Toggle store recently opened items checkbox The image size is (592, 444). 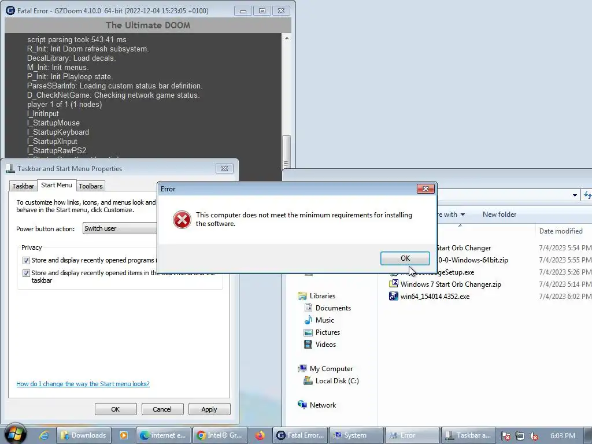tap(26, 273)
